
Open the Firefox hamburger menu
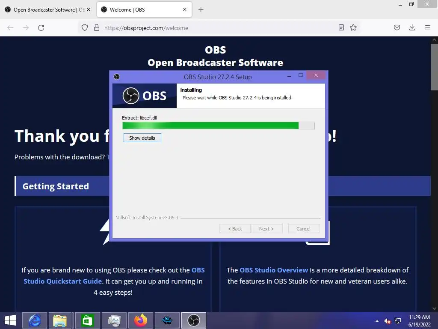coord(428,27)
